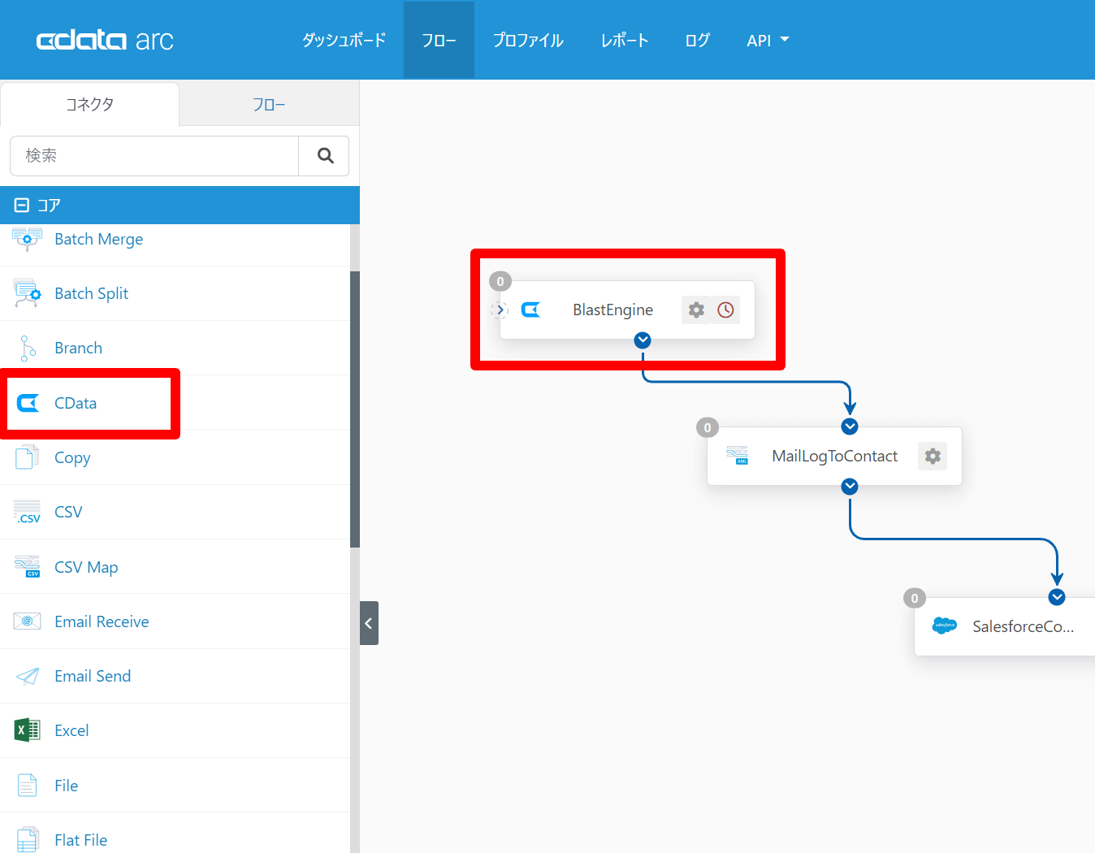
Task: Select the Copy connector icon
Action: 27,457
